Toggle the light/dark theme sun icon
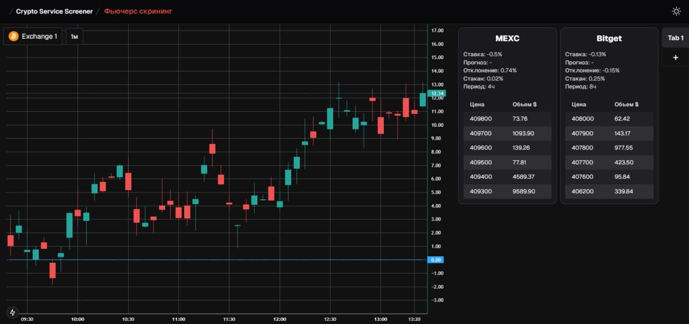689x324 pixels. coord(676,11)
